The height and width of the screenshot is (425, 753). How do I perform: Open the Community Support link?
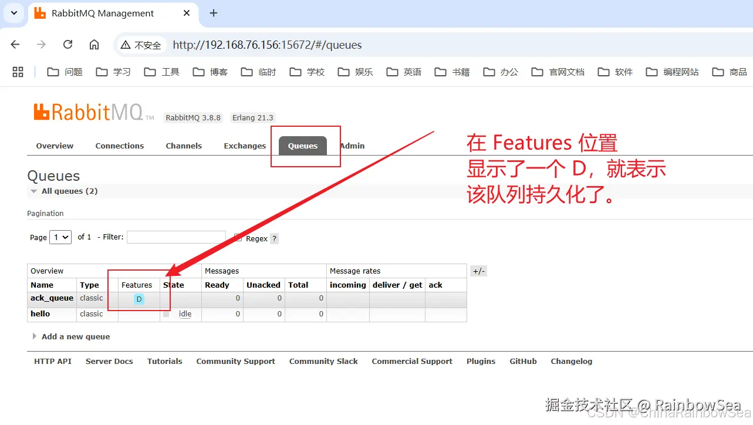[235, 361]
